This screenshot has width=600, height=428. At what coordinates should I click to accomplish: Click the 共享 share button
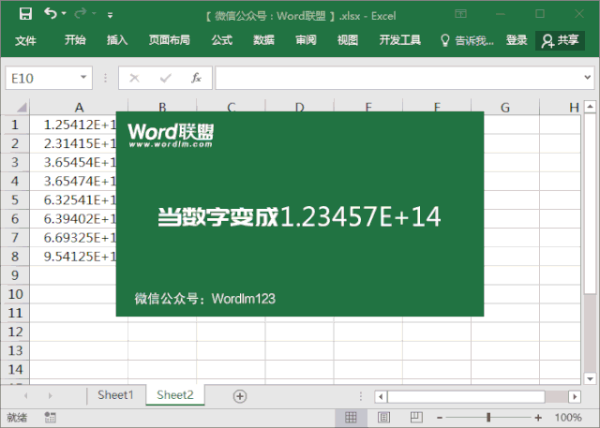560,40
